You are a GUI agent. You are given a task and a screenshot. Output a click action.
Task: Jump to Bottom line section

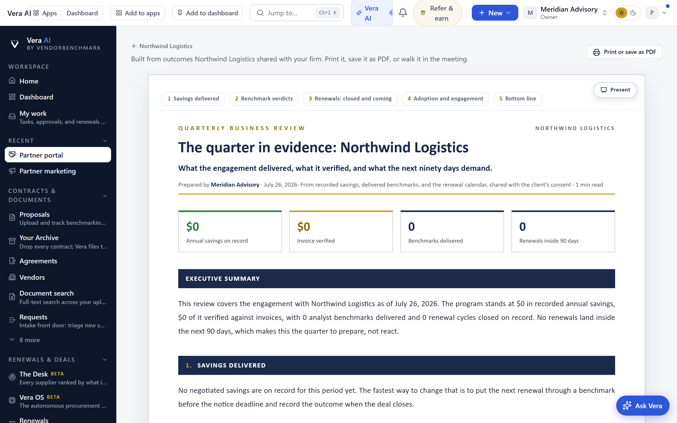coord(518,99)
